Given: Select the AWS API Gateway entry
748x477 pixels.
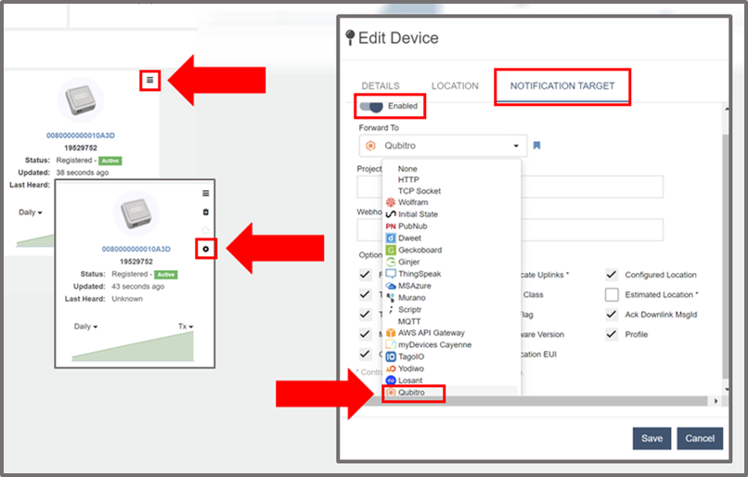Looking at the screenshot, I should (425, 333).
